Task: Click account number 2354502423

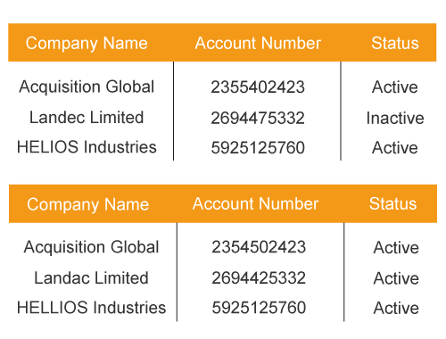Action: point(259,247)
